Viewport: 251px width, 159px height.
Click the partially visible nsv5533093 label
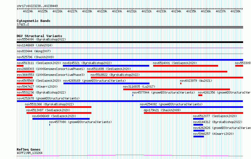click(x=243, y=63)
